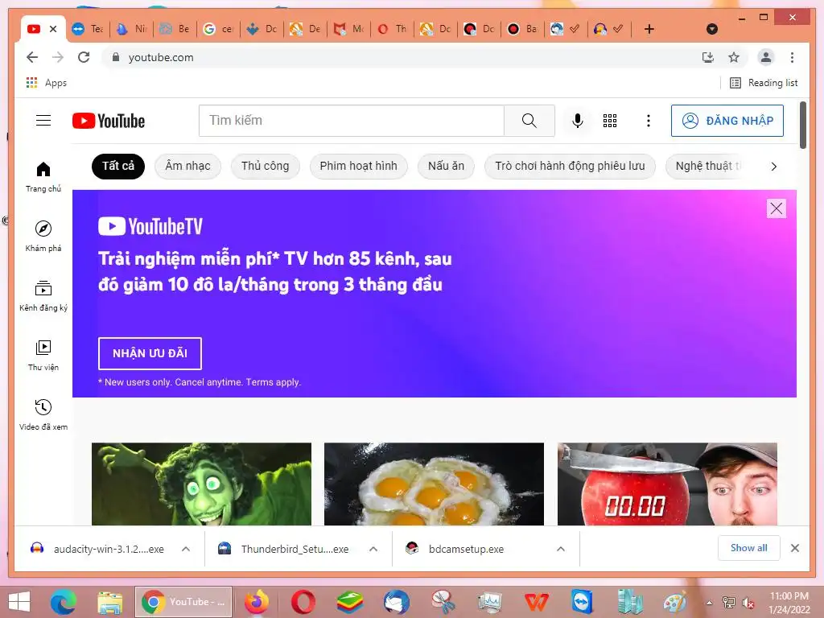Open the red apple knife video thumbnail
The height and width of the screenshot is (618, 824).
(x=667, y=484)
